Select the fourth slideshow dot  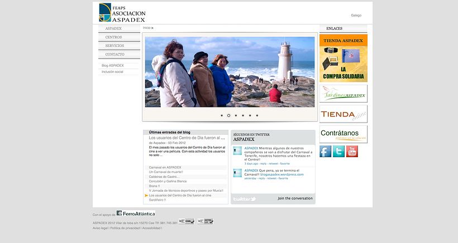tap(243, 116)
